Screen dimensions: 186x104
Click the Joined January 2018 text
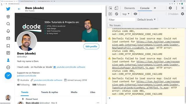[77, 80]
